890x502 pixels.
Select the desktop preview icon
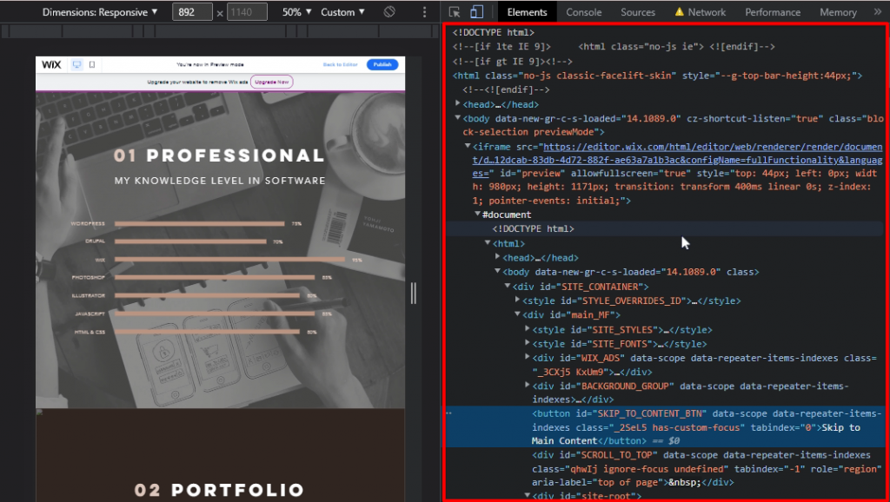coord(76,64)
